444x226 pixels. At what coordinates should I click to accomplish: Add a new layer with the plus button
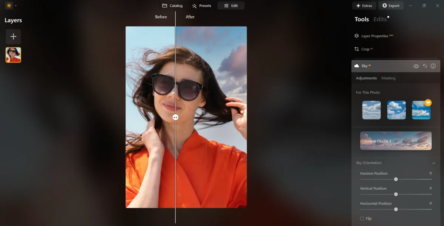(13, 36)
